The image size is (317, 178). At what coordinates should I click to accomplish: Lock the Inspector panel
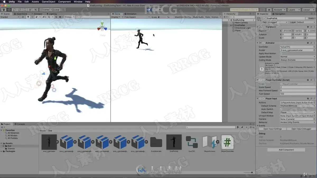point(311,14)
